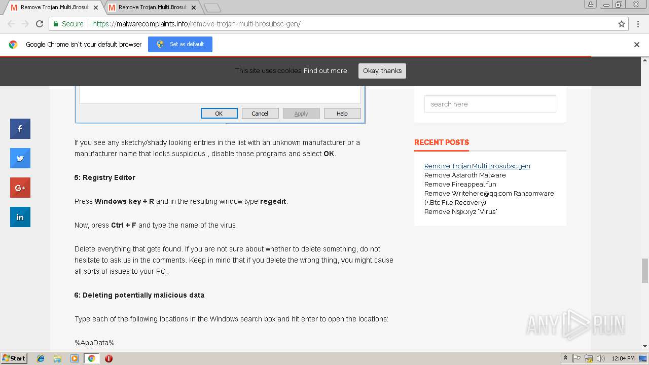
Task: Open volume speaker tray icon
Action: pyautogui.click(x=601, y=358)
